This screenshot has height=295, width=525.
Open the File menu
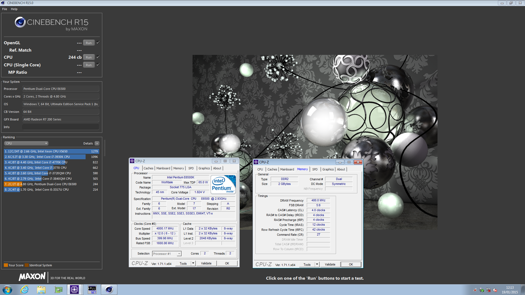coord(5,9)
